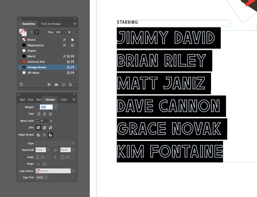
Task: Select the Hitchcock Red swatch
Action: [x=47, y=62]
